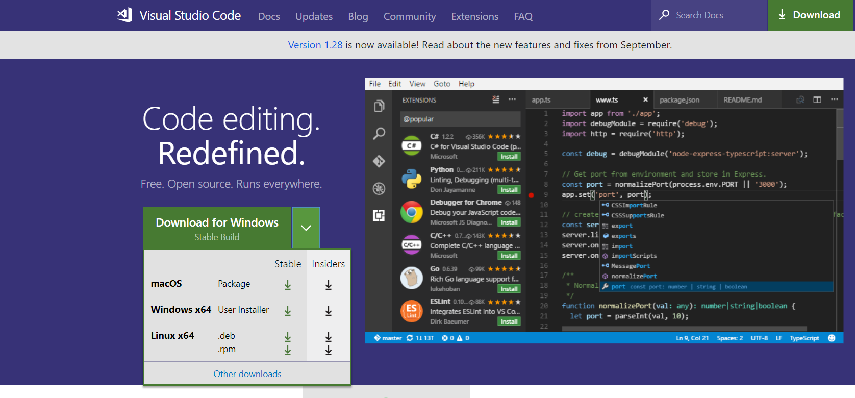This screenshot has height=398, width=855.
Task: Install the Python extension
Action: [x=509, y=190]
